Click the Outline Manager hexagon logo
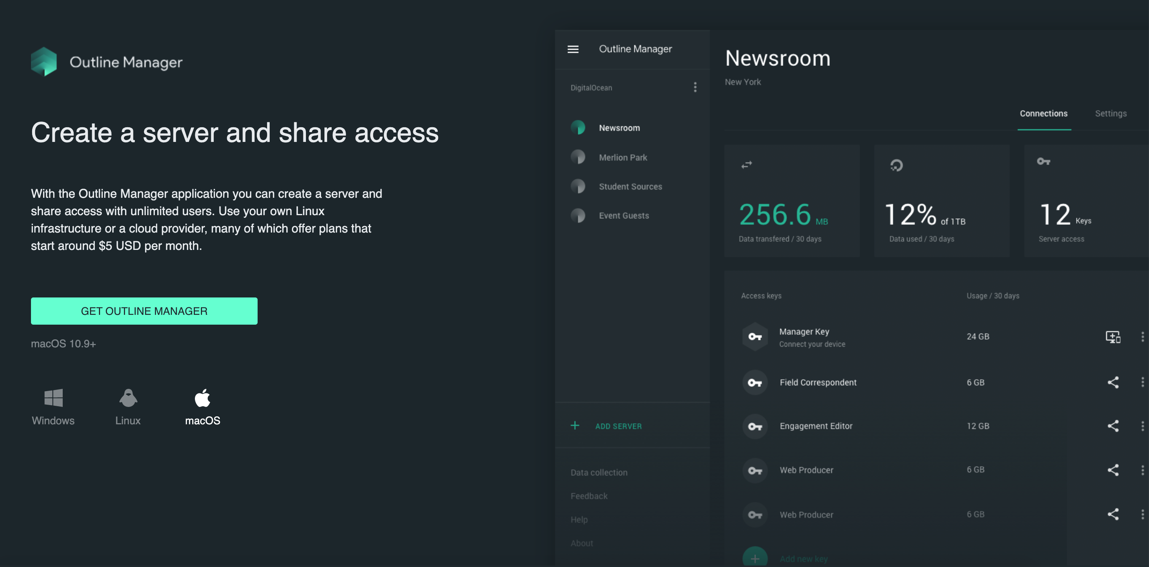 (44, 62)
